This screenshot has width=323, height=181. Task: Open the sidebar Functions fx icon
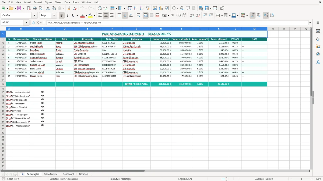318,62
